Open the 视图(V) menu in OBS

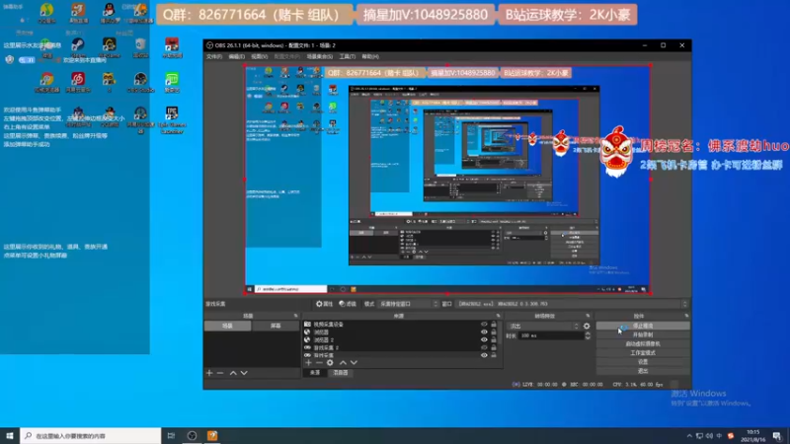[260, 57]
